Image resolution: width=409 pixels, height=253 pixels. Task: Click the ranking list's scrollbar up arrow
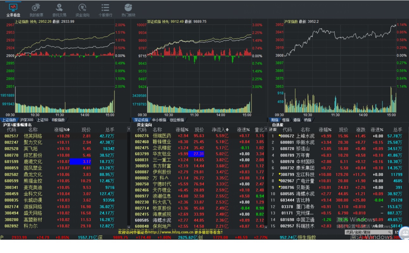point(129,129)
